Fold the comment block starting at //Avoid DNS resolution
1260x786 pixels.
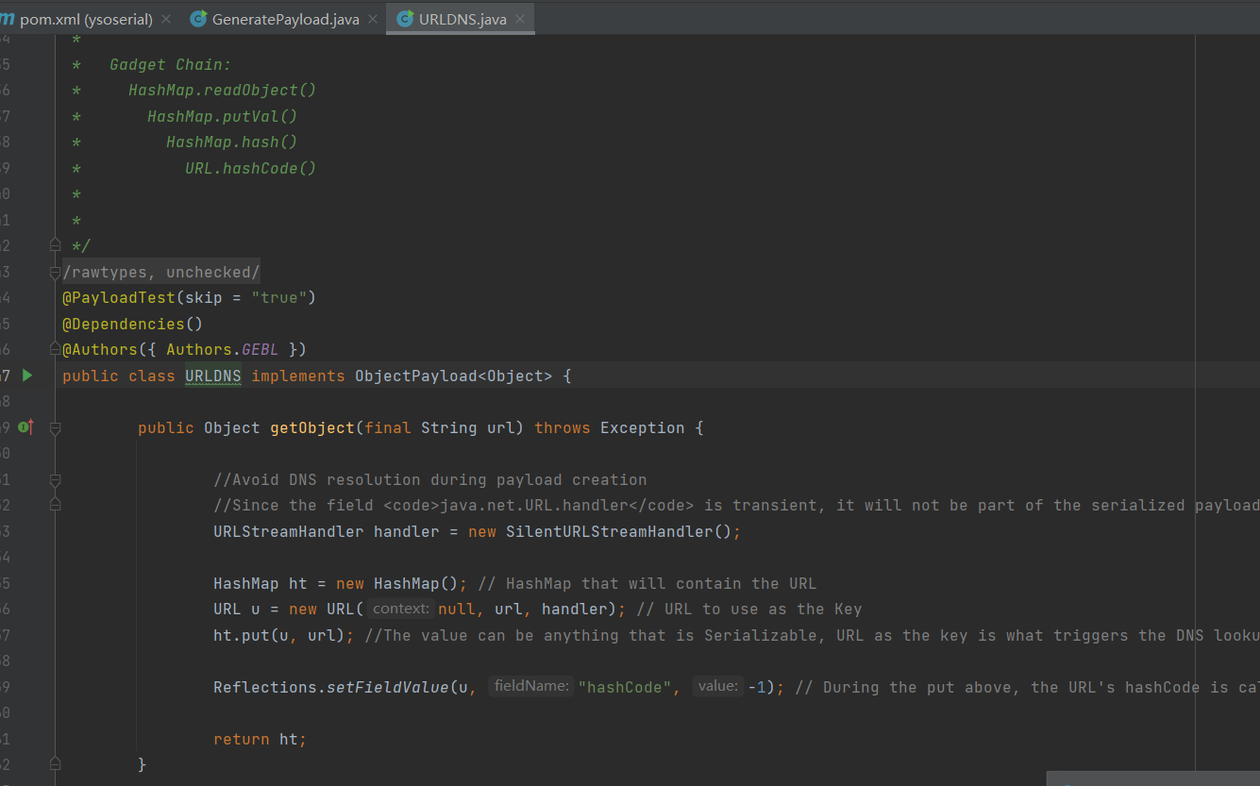pos(55,479)
